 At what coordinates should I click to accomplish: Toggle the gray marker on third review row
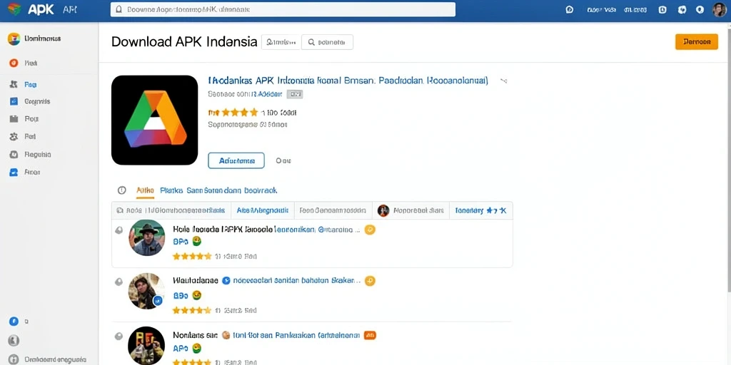119,335
